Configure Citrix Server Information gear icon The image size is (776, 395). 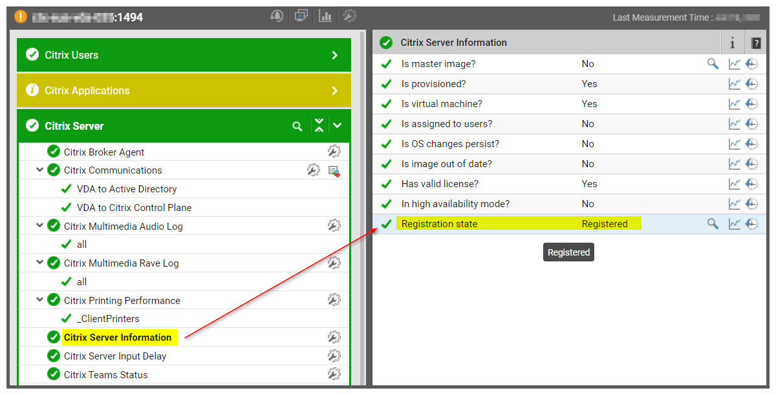(x=334, y=337)
